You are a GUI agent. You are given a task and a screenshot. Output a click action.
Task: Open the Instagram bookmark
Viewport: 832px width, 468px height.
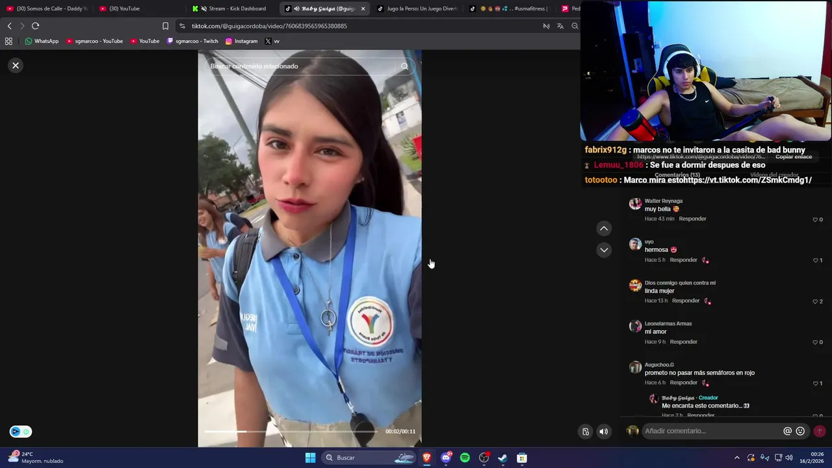[x=242, y=41]
